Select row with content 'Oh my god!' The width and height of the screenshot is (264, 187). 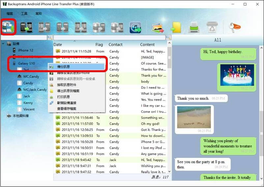pyautogui.click(x=110, y=124)
